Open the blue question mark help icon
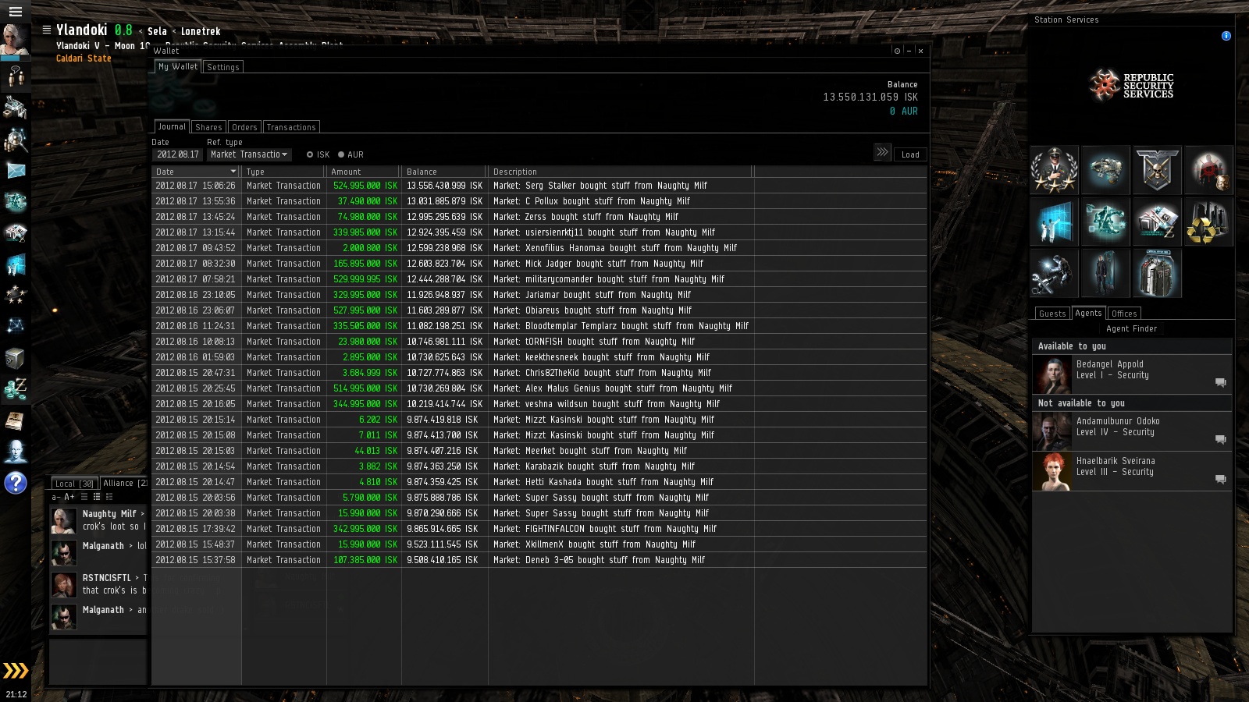Viewport: 1249px width, 702px height. pyautogui.click(x=16, y=484)
